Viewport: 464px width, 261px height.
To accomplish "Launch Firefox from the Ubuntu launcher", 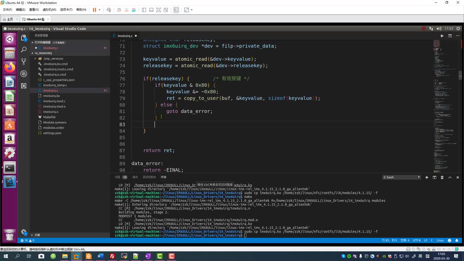I will click(x=10, y=67).
